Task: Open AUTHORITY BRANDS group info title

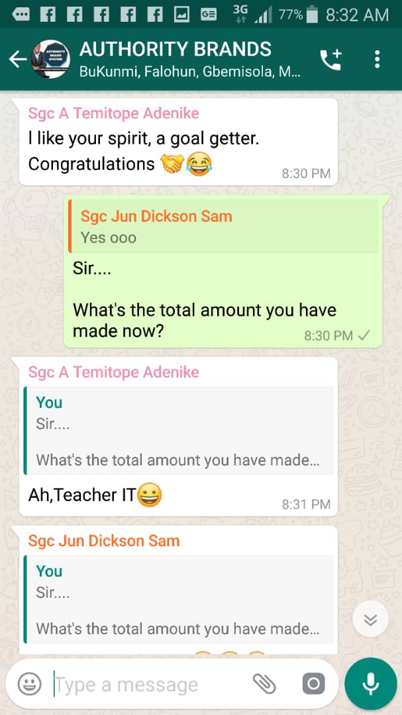Action: (176, 49)
